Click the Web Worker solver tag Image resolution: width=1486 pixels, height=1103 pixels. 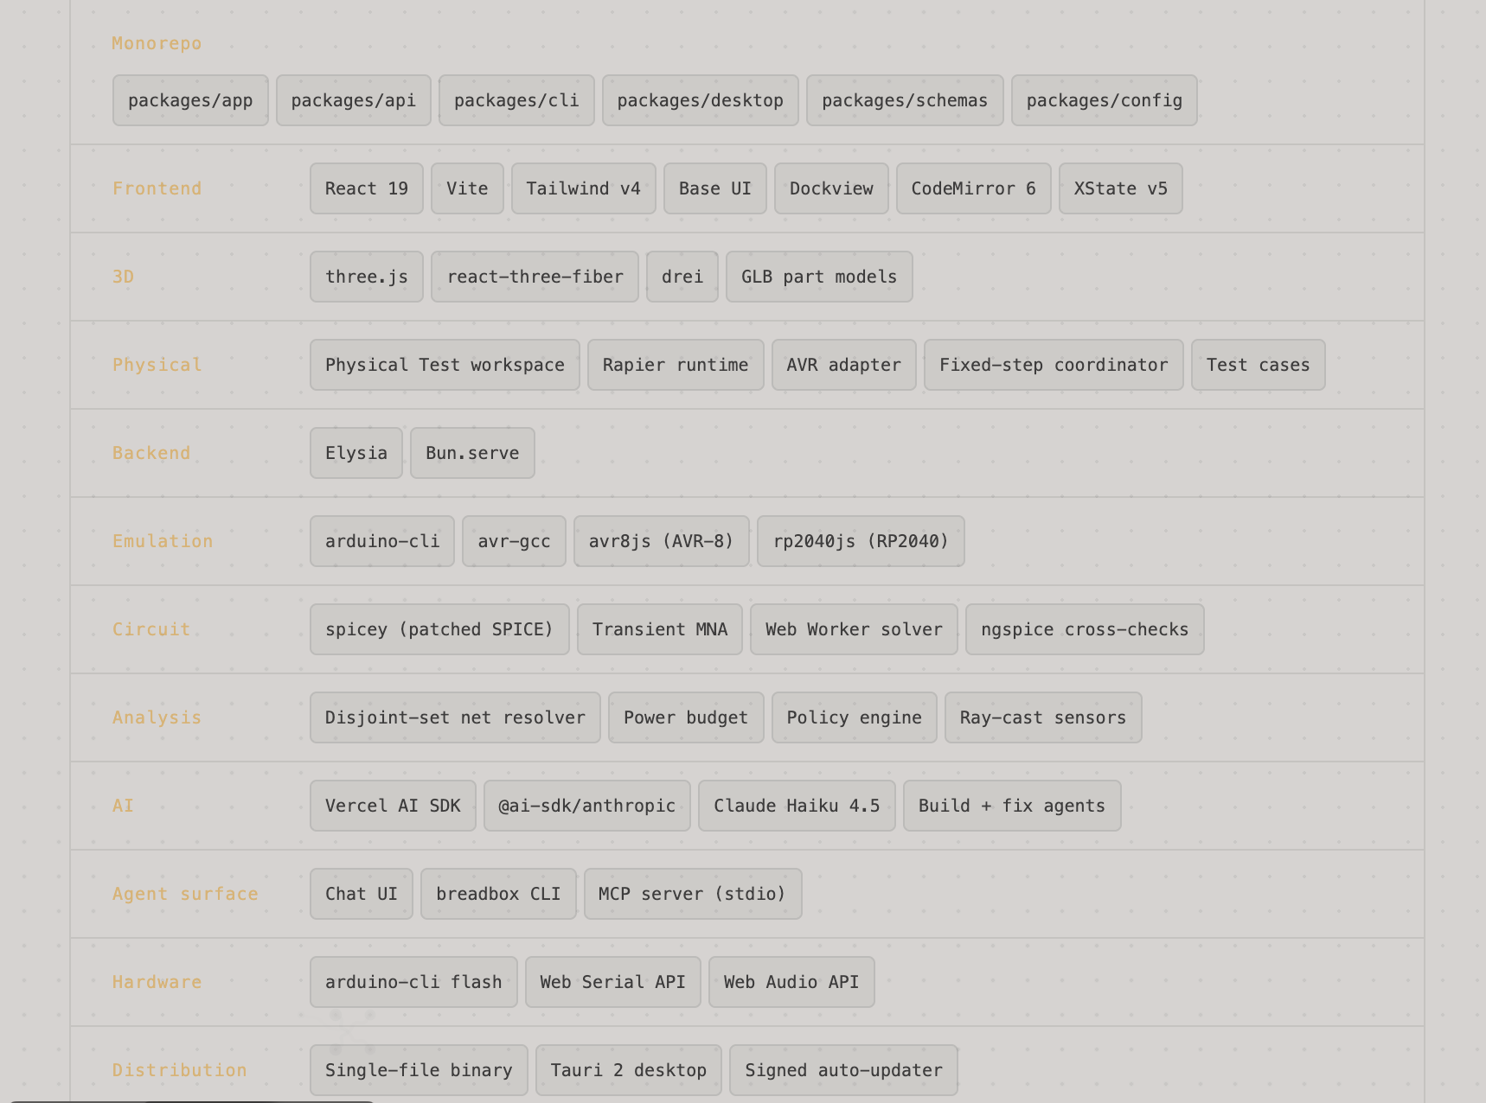tap(854, 629)
